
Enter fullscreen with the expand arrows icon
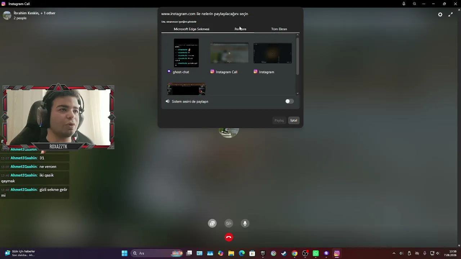pyautogui.click(x=451, y=14)
